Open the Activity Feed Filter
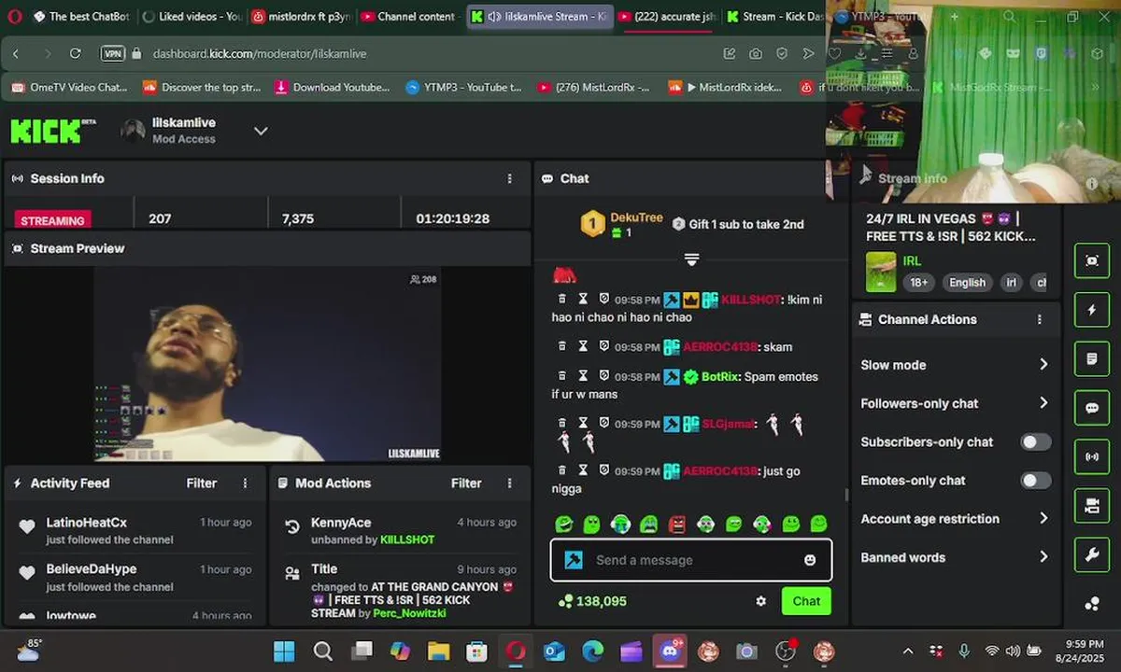Viewport: 1121px width, 672px height. tap(202, 483)
